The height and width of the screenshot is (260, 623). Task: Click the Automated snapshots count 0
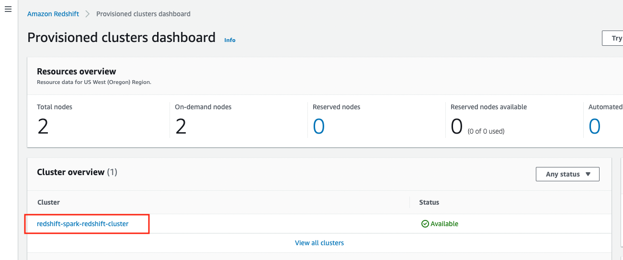(x=594, y=126)
